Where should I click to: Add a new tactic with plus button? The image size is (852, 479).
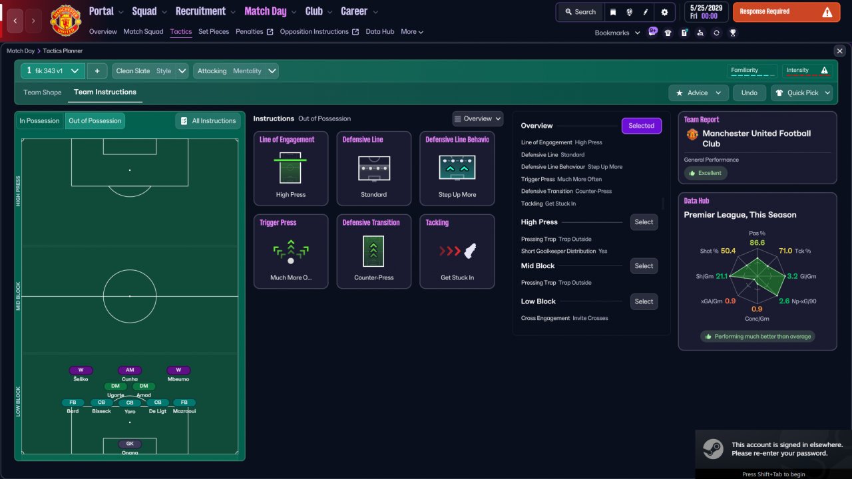click(97, 71)
